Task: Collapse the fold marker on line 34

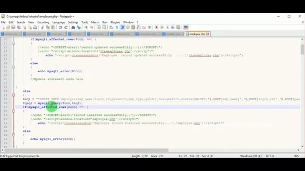Action: coord(13,135)
